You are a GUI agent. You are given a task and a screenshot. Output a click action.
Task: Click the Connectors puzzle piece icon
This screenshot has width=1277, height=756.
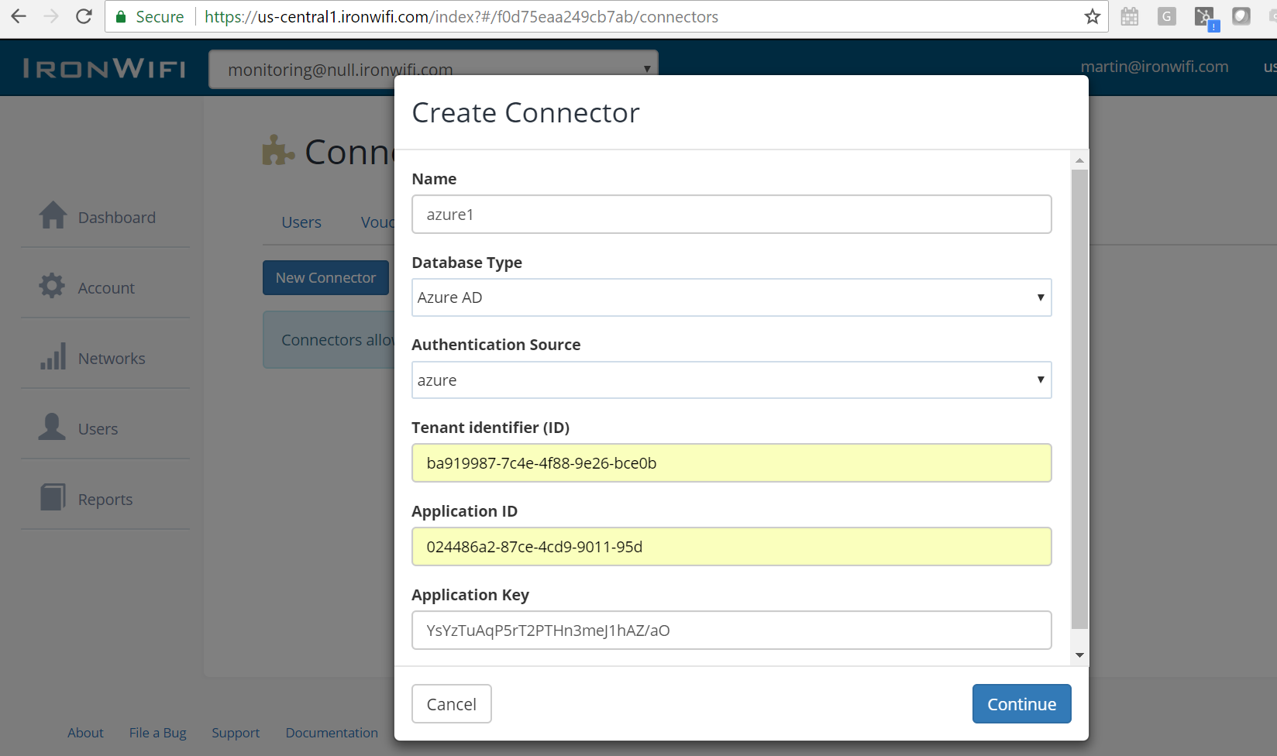pos(278,150)
